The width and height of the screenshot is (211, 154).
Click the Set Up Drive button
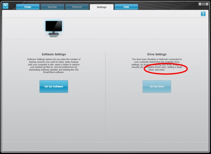pyautogui.click(x=157, y=86)
